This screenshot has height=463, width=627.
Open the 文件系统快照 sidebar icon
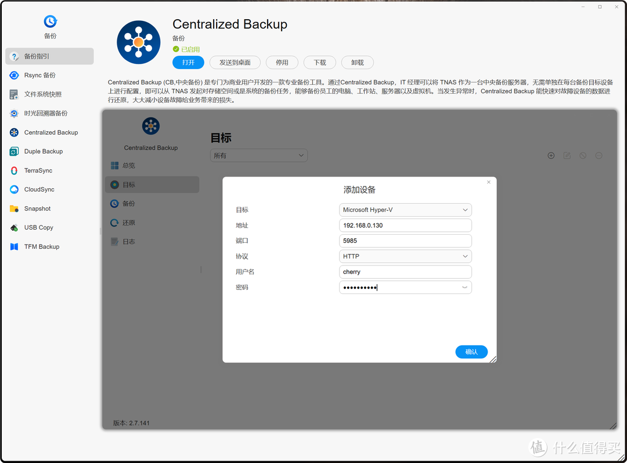point(14,94)
